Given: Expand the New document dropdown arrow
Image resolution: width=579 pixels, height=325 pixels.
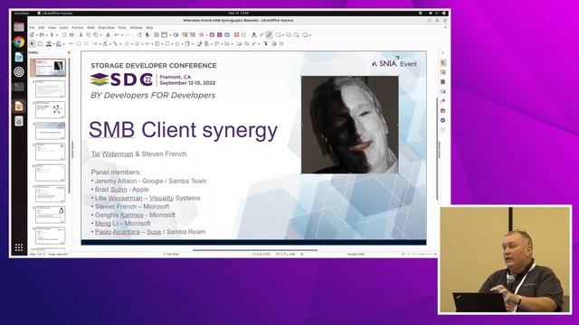Looking at the screenshot, I should (37, 35).
